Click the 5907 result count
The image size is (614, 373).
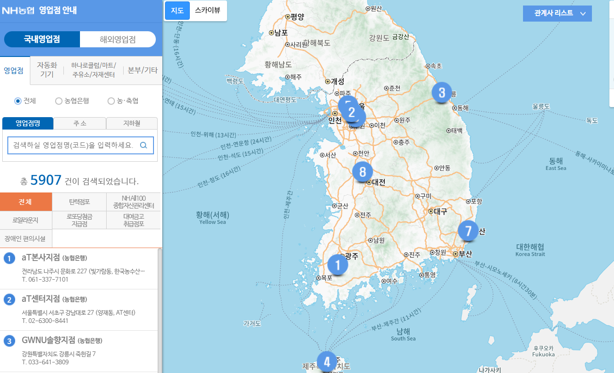click(x=46, y=180)
